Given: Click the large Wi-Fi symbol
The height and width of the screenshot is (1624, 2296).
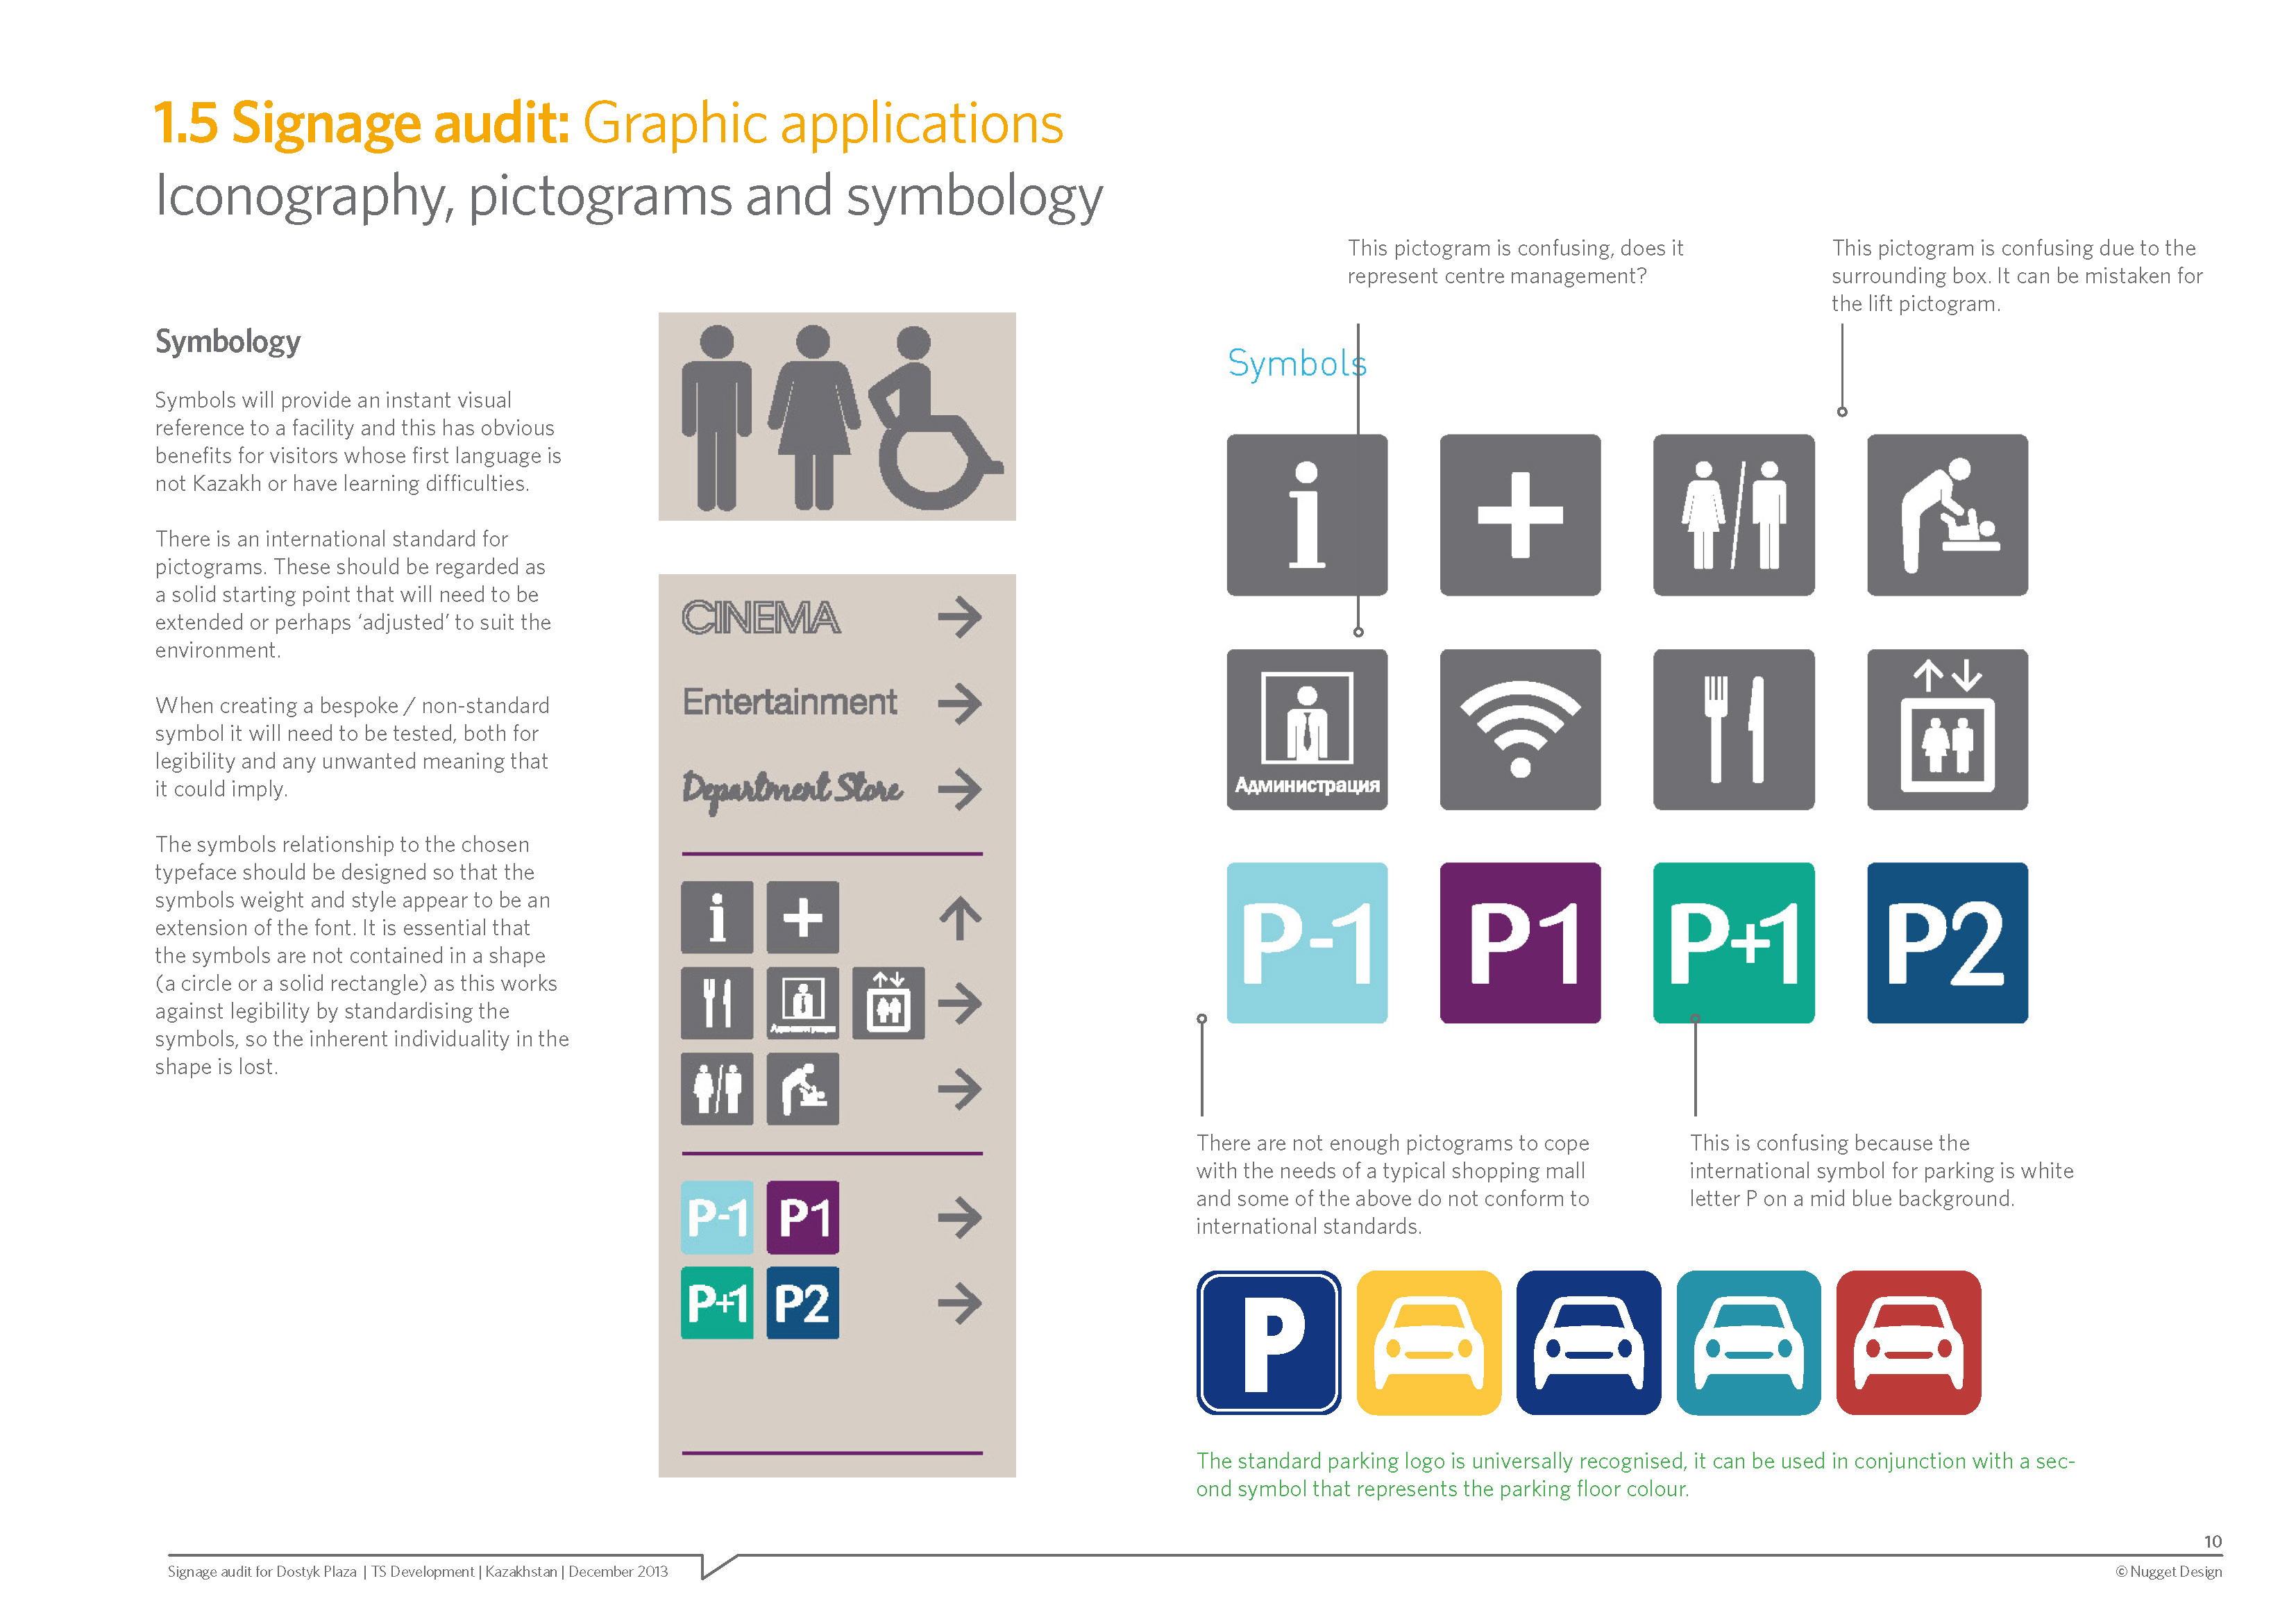Looking at the screenshot, I should click(x=1520, y=730).
